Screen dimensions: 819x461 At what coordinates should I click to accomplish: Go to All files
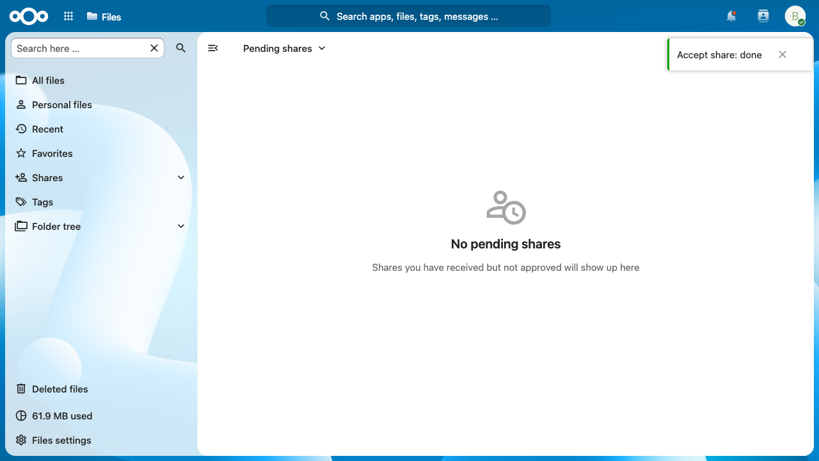tap(101, 80)
